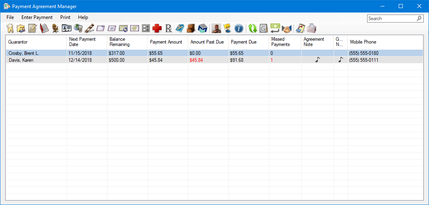The height and width of the screenshot is (205, 429).
Task: Click Karen Davis's agreement note icon
Action: pyautogui.click(x=317, y=60)
